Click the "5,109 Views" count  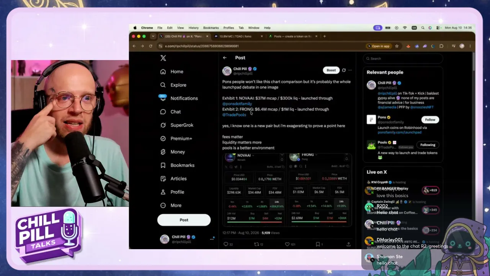coord(271,233)
